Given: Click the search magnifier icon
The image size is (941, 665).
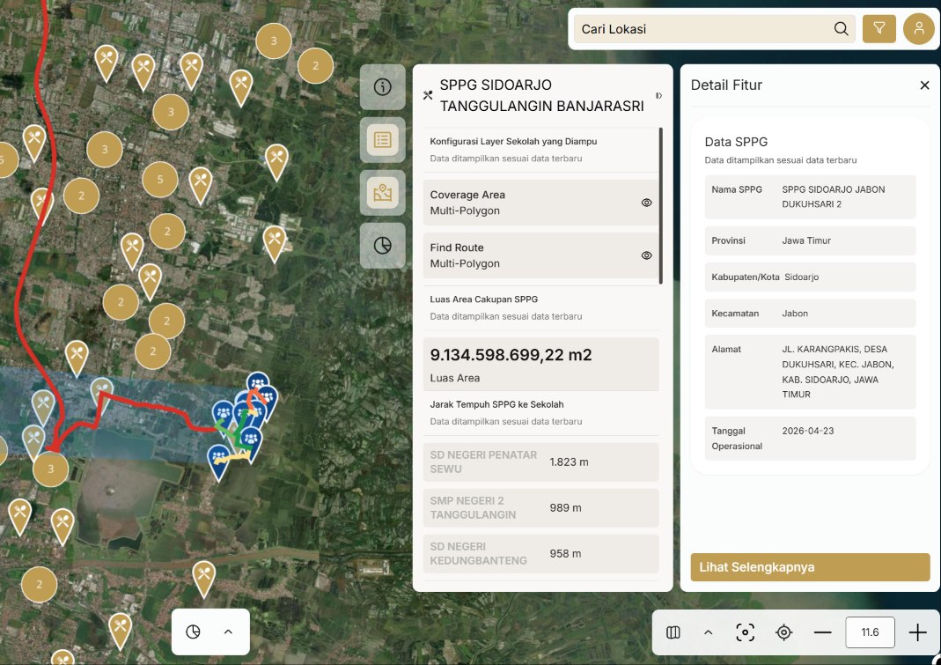Looking at the screenshot, I should (841, 29).
